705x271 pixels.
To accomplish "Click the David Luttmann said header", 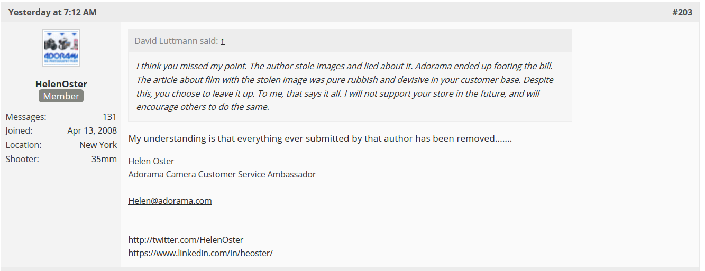I will tap(176, 41).
